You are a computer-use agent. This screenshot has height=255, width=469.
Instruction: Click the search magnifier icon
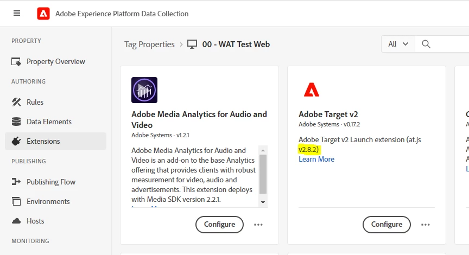click(426, 44)
